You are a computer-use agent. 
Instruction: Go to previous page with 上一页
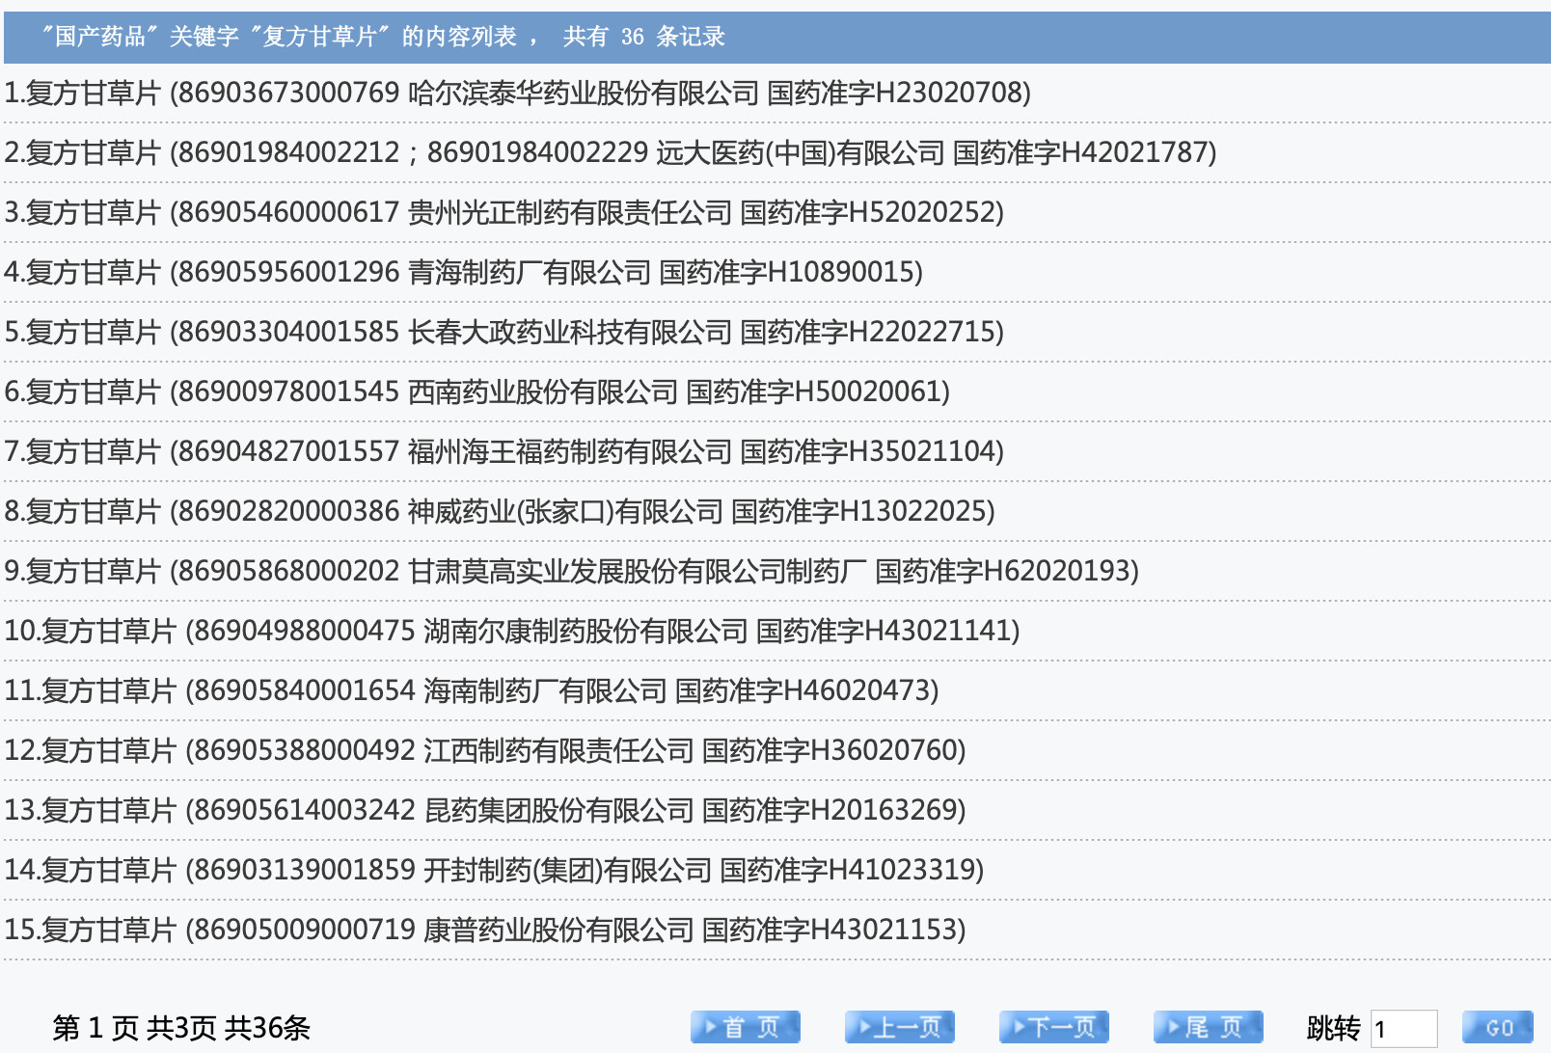(899, 1027)
